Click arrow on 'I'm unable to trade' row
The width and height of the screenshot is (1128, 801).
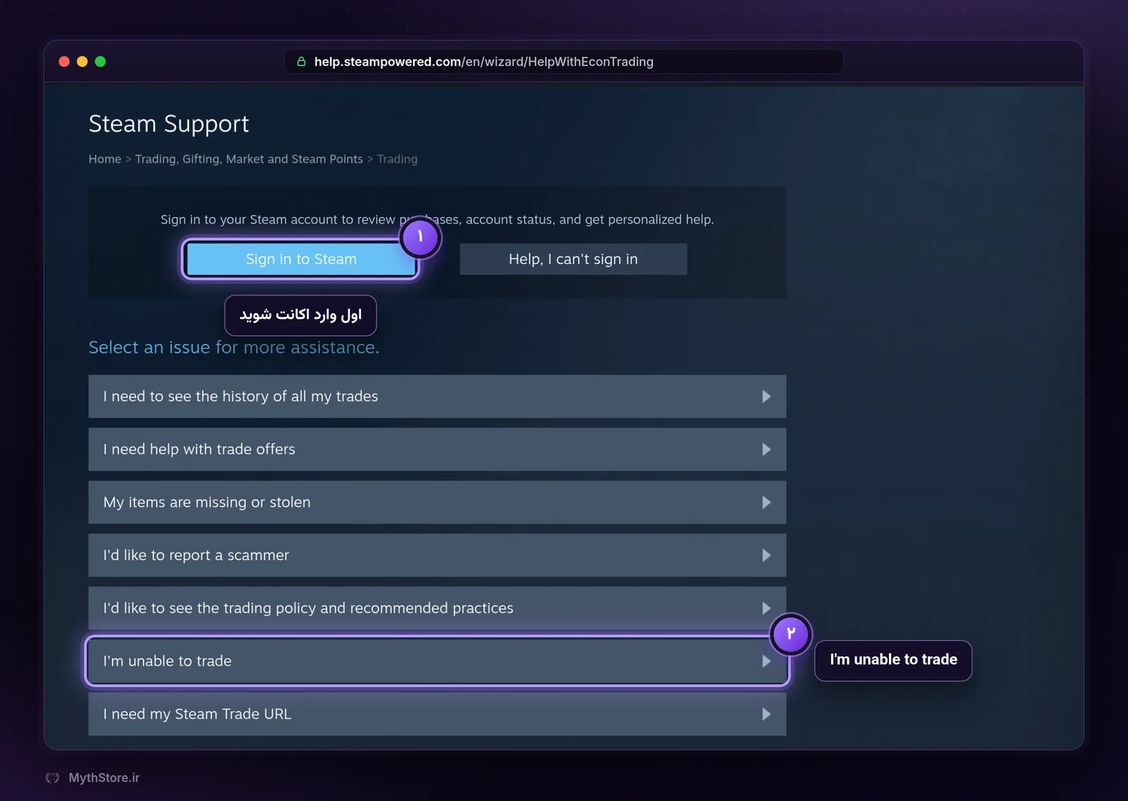coord(766,661)
